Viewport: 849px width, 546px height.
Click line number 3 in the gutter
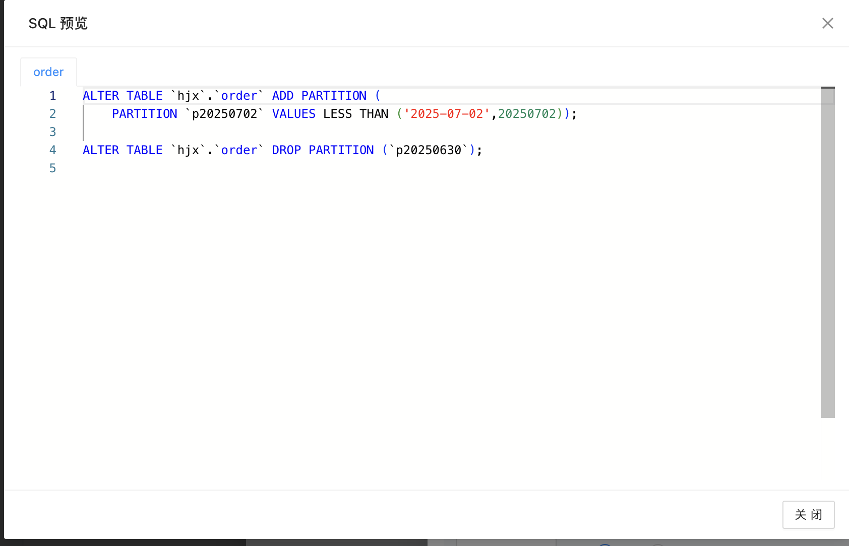52,132
